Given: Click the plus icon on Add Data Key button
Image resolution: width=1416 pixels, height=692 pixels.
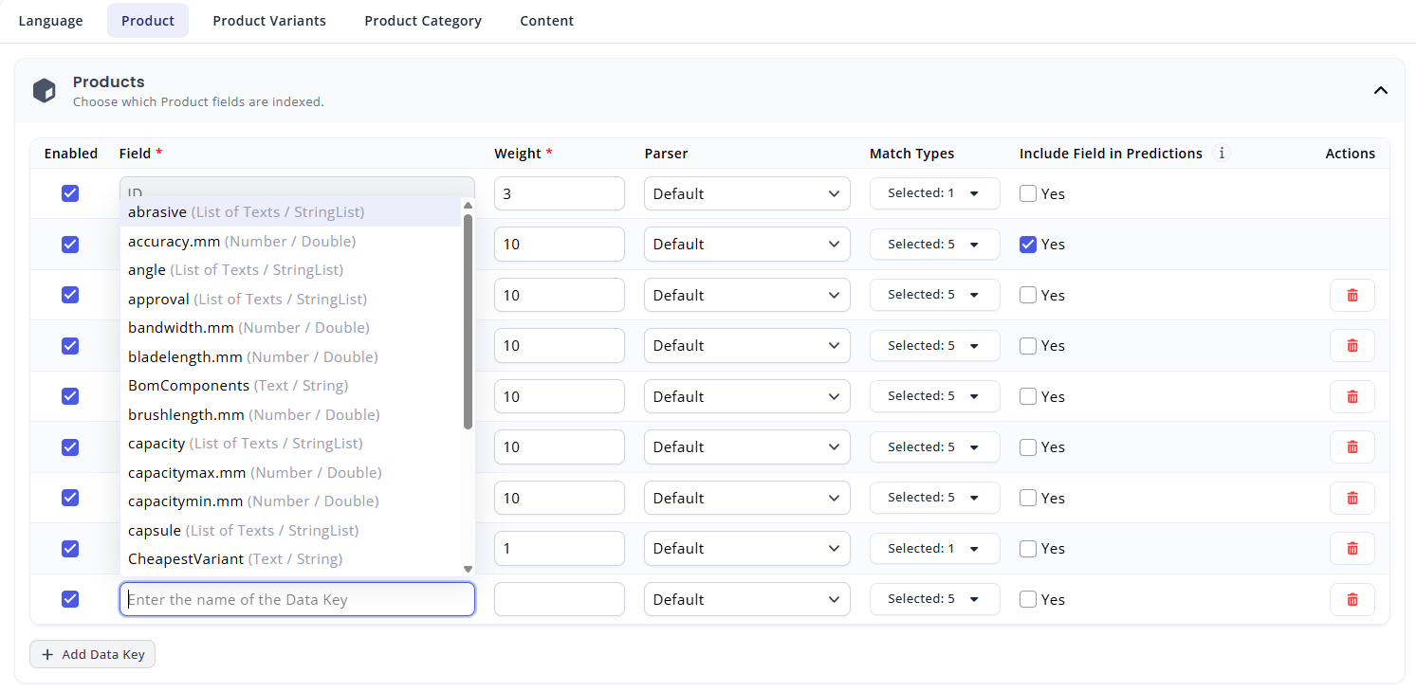Looking at the screenshot, I should point(47,654).
